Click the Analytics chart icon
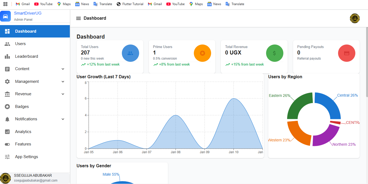Viewport: 368px width, 184px height. [x=7, y=132]
